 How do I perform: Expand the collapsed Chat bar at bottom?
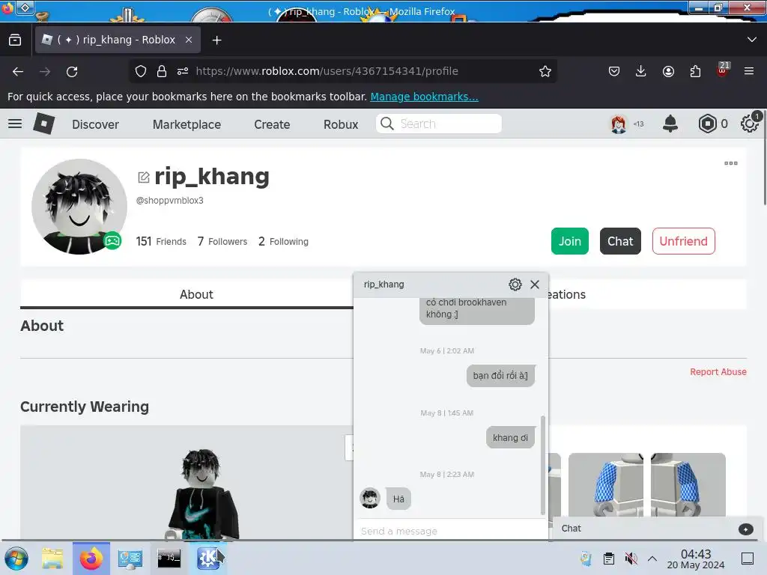coord(658,529)
